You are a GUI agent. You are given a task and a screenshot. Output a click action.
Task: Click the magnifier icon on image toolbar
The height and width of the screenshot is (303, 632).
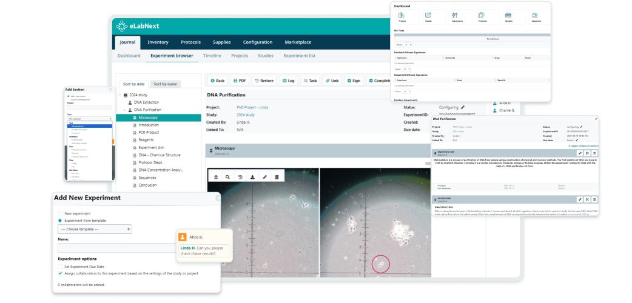pyautogui.click(x=227, y=176)
